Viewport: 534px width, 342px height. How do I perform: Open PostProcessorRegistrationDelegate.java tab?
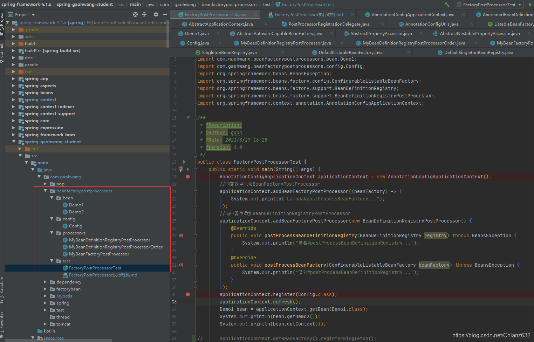(328, 24)
